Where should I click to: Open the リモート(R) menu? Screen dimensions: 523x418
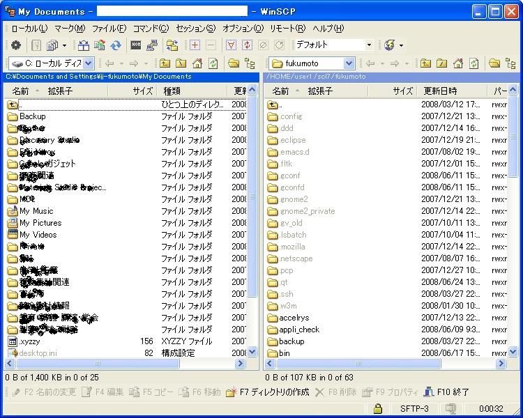point(287,29)
